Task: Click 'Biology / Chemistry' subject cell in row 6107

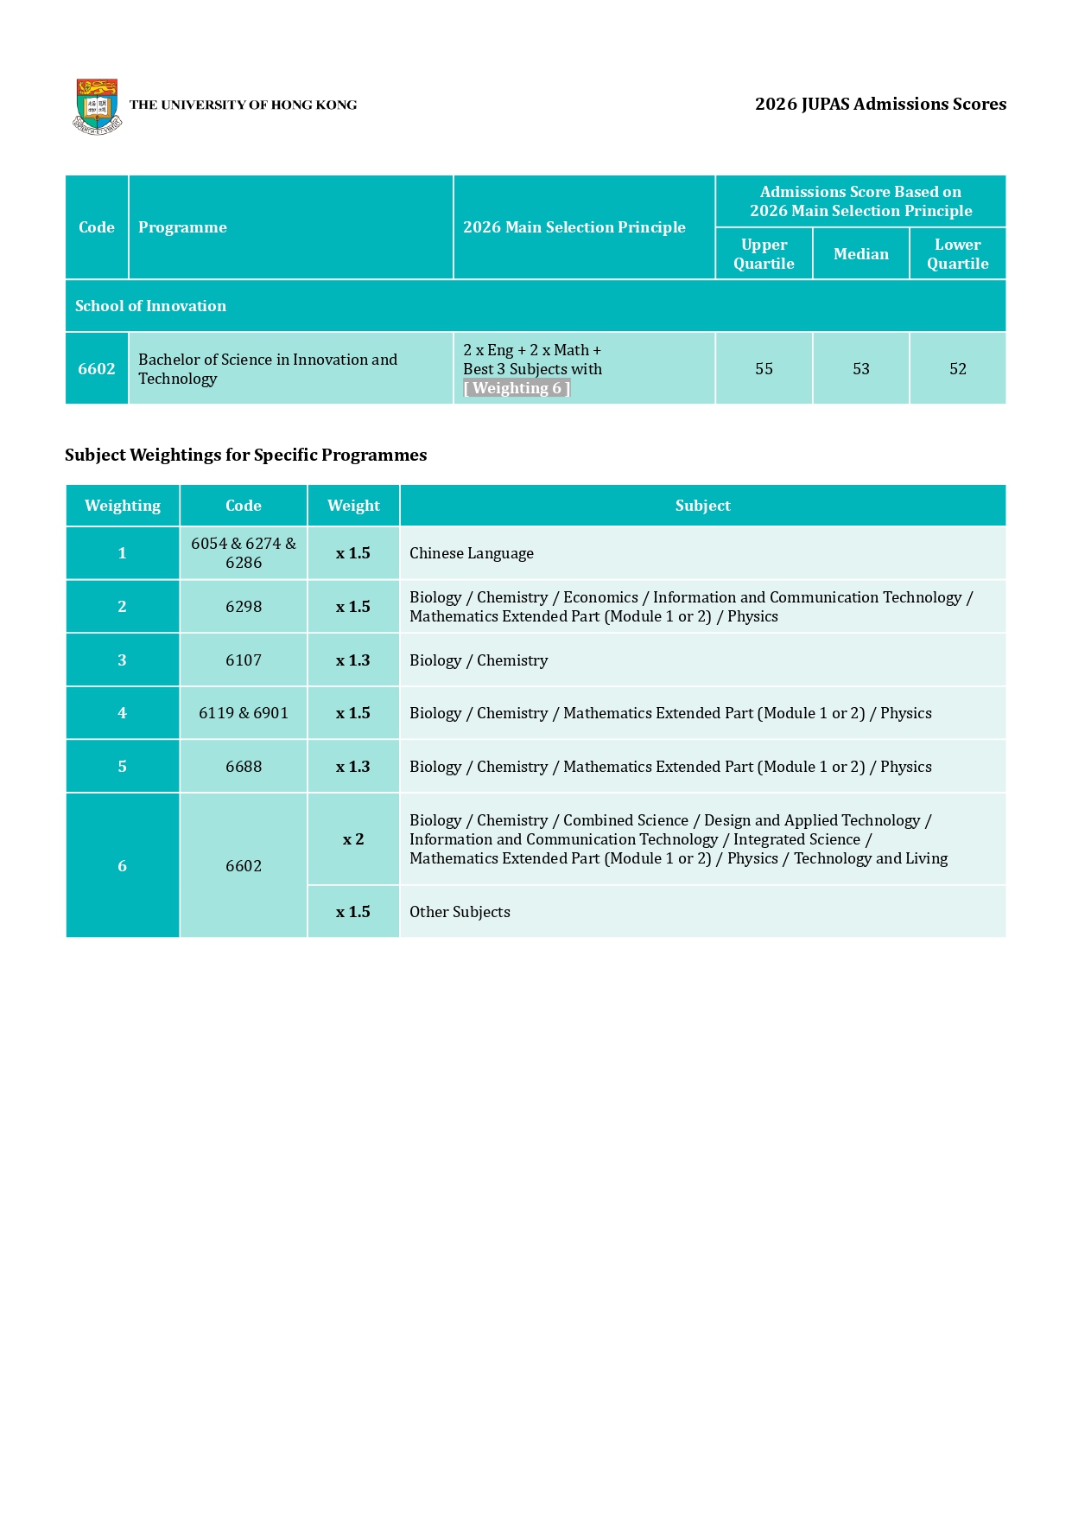Action: (x=703, y=660)
